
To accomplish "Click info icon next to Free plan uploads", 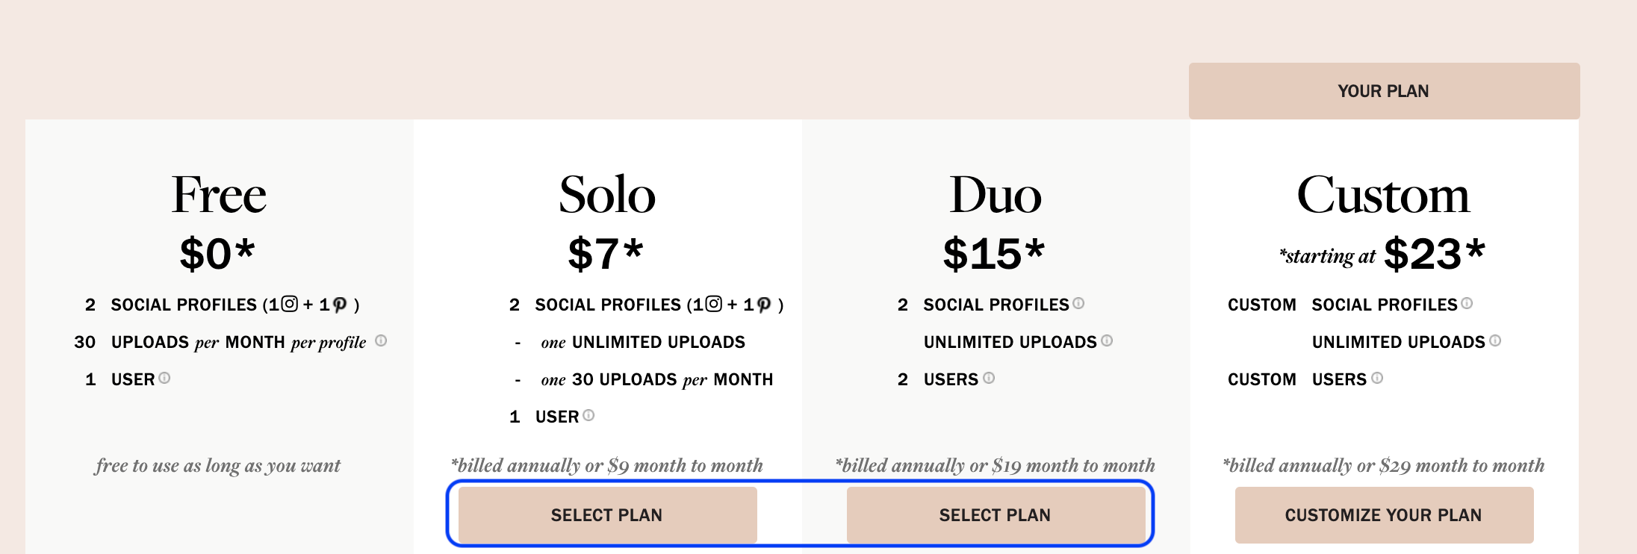I will click(x=381, y=340).
